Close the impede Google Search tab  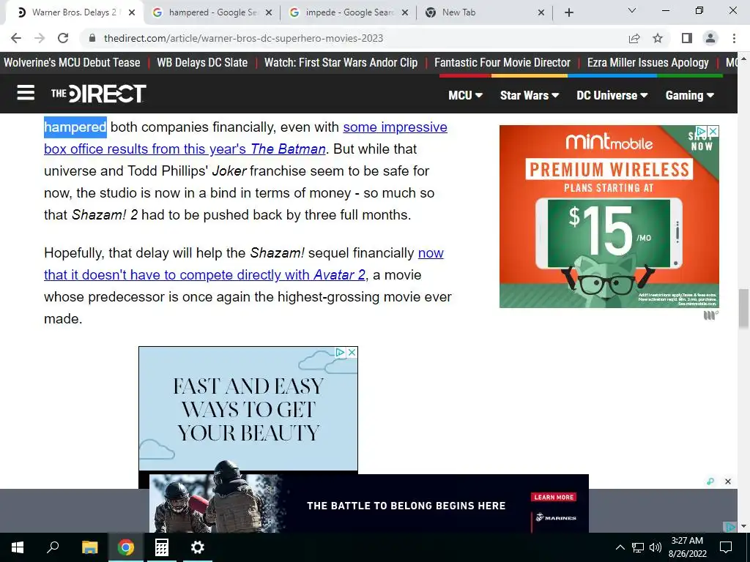404,13
